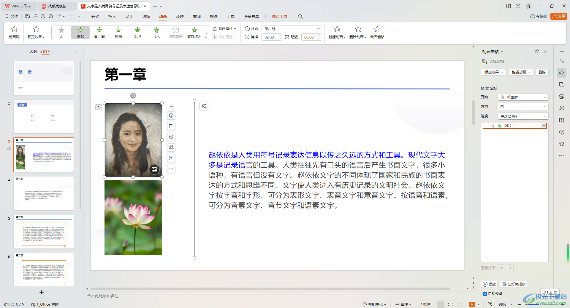Open the animation pane (动画窗格) ribbon button
This screenshot has width=570, height=308.
377,32
